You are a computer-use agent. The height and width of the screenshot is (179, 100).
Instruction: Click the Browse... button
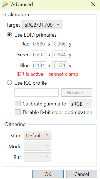77,92
